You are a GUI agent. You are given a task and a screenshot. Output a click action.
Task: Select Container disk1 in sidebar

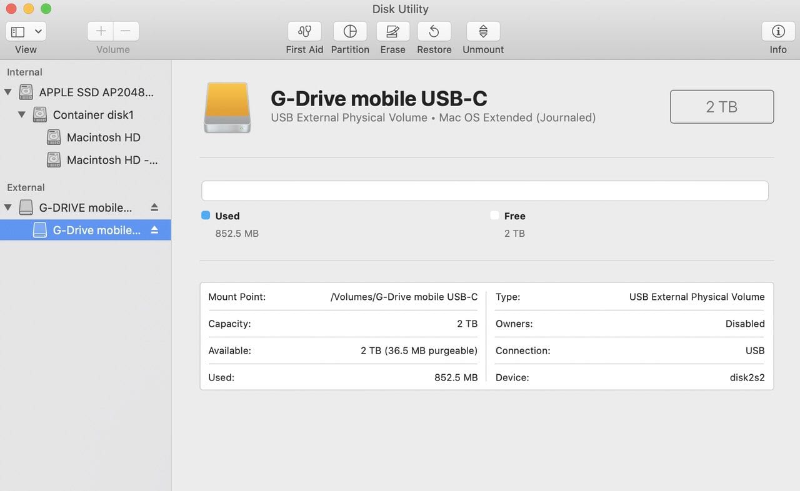tap(92, 115)
